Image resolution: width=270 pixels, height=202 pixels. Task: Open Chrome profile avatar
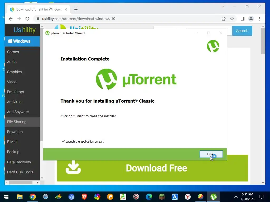251,19
